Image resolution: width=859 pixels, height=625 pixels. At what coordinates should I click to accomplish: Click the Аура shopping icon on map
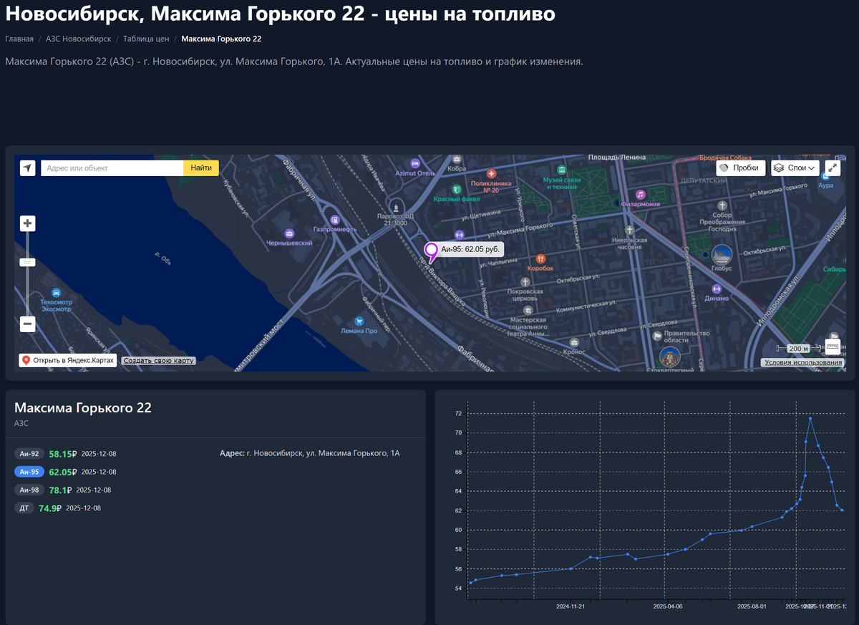click(825, 176)
